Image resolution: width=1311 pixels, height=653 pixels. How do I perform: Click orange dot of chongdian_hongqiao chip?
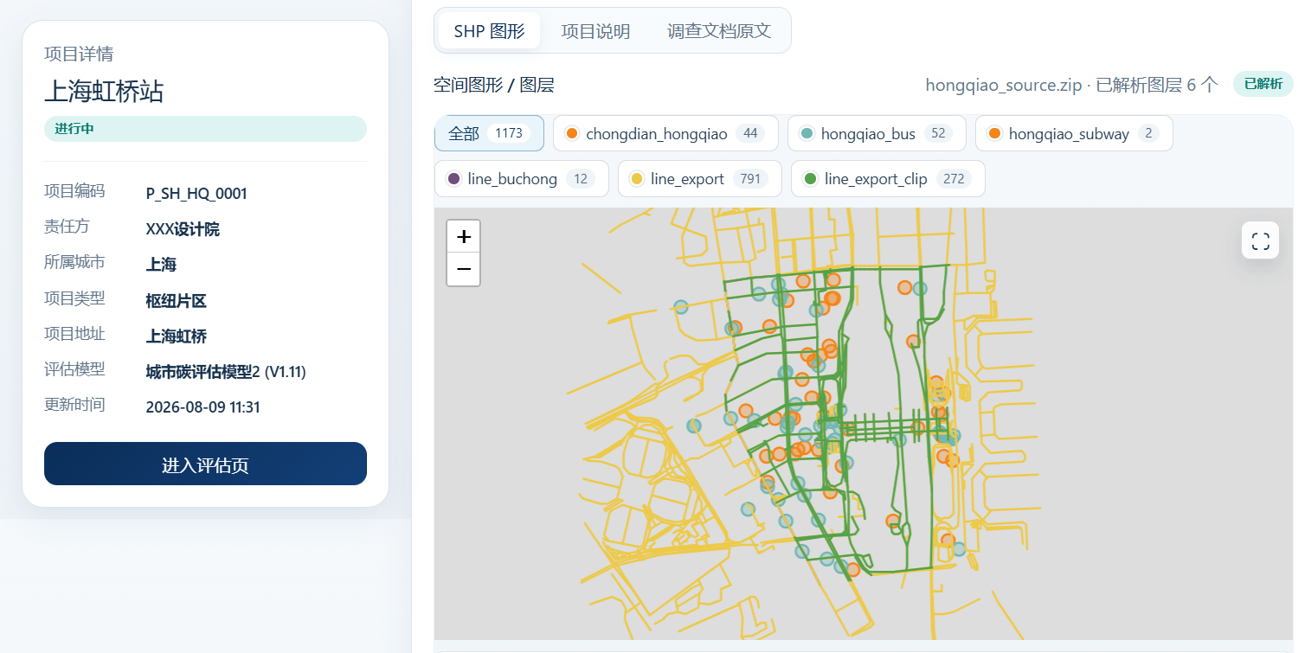click(x=571, y=133)
